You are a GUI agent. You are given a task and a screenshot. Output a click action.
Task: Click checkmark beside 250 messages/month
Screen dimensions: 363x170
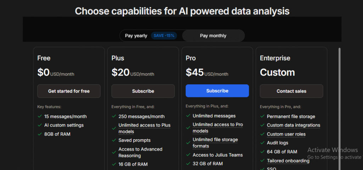(x=114, y=116)
